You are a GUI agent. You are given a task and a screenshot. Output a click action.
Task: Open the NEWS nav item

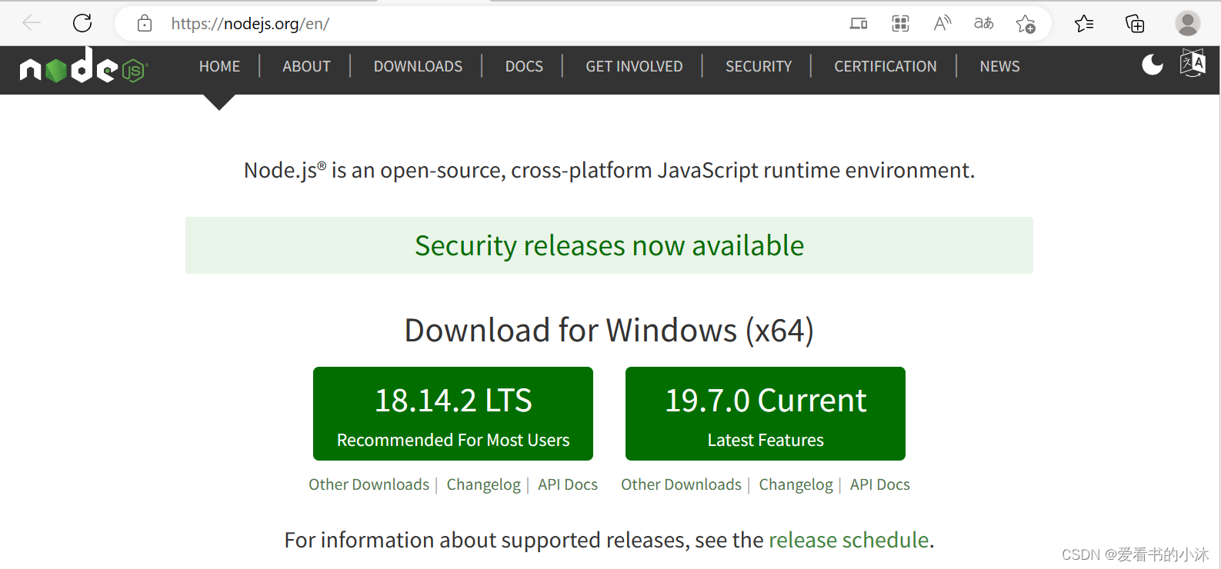[999, 66]
